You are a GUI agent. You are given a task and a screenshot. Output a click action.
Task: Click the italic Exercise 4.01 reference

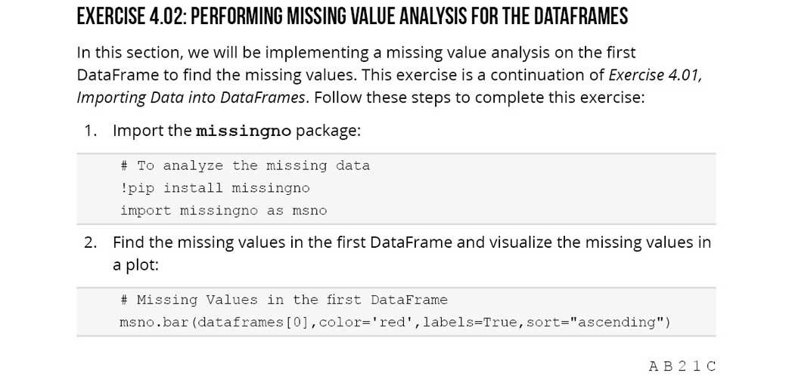(656, 76)
